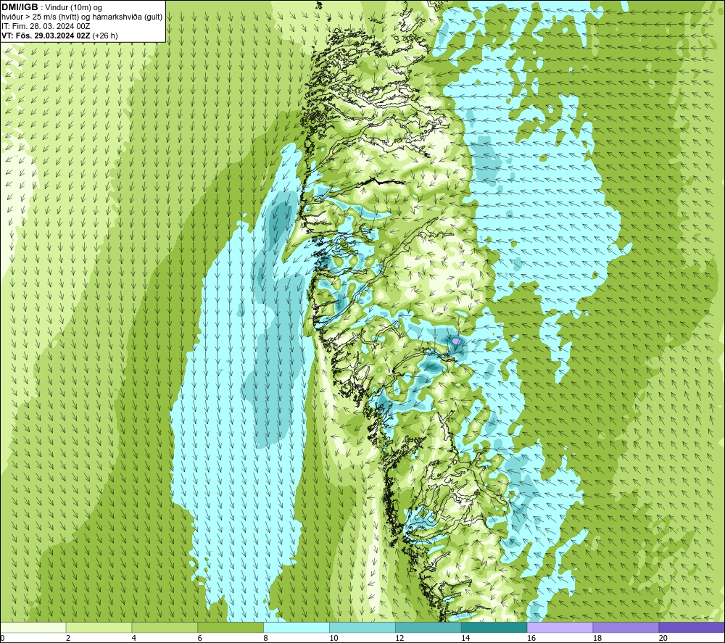The width and height of the screenshot is (725, 643).
Task: Click the legend tick label 2
Action: (x=68, y=638)
